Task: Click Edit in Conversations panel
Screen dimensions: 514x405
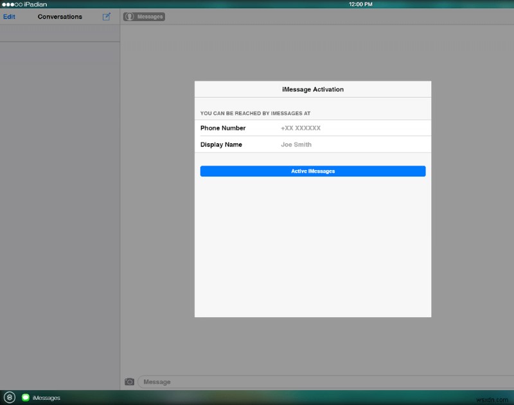Action: (9, 17)
